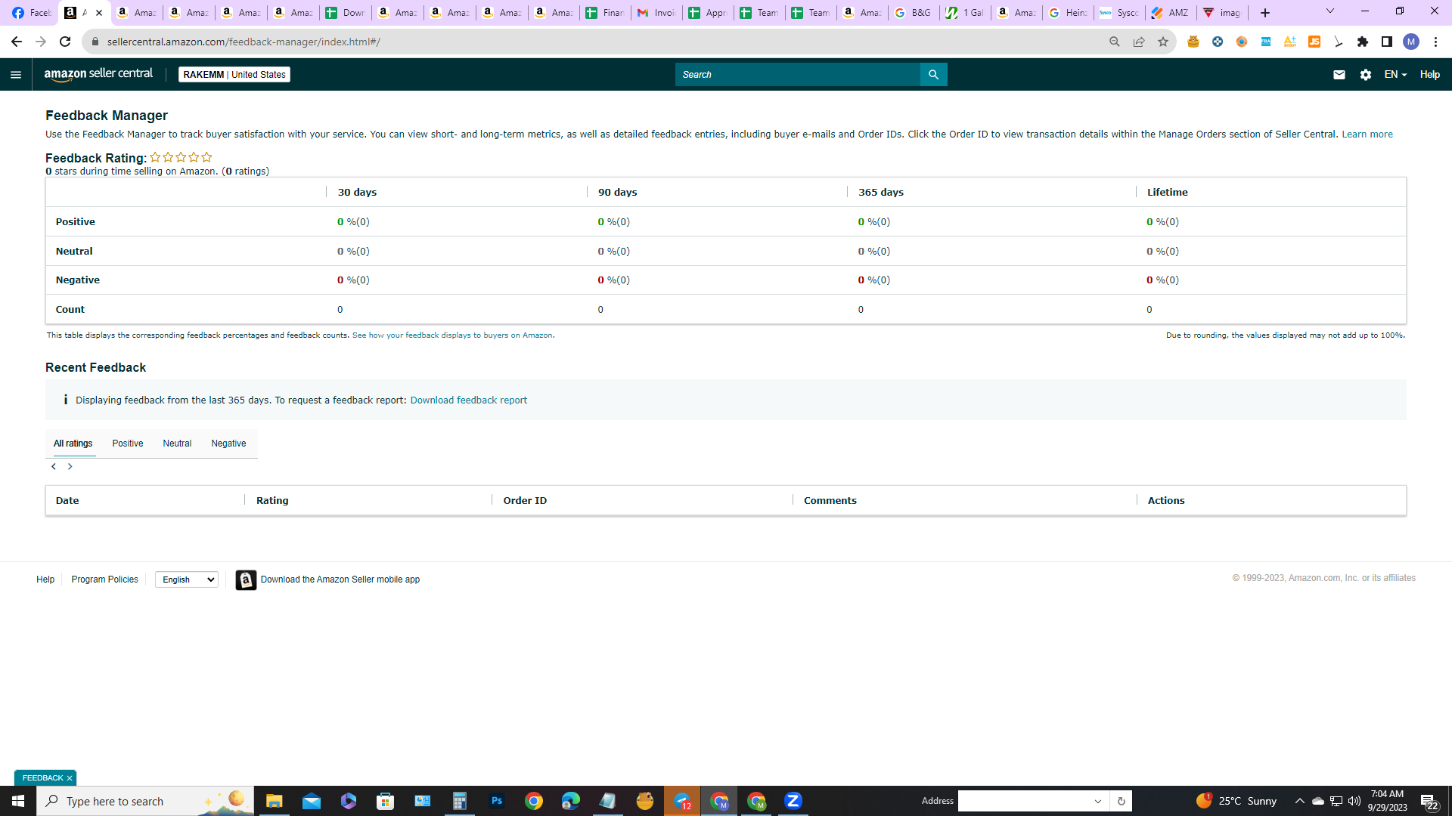Click the five-star feedback rating stars
The height and width of the screenshot is (816, 1452).
click(x=181, y=157)
